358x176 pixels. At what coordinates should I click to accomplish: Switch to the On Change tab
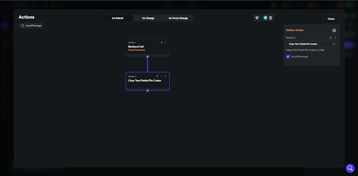[148, 18]
